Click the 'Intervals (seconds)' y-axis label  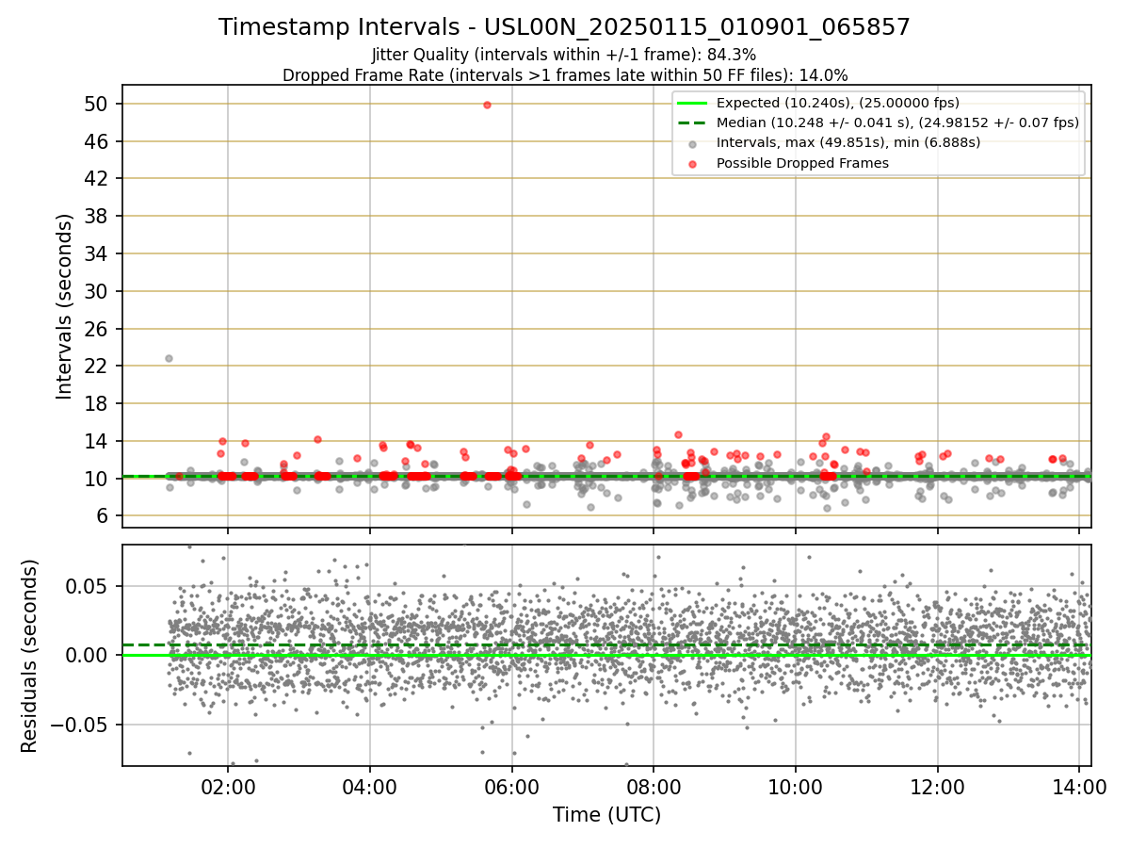[x=64, y=306]
